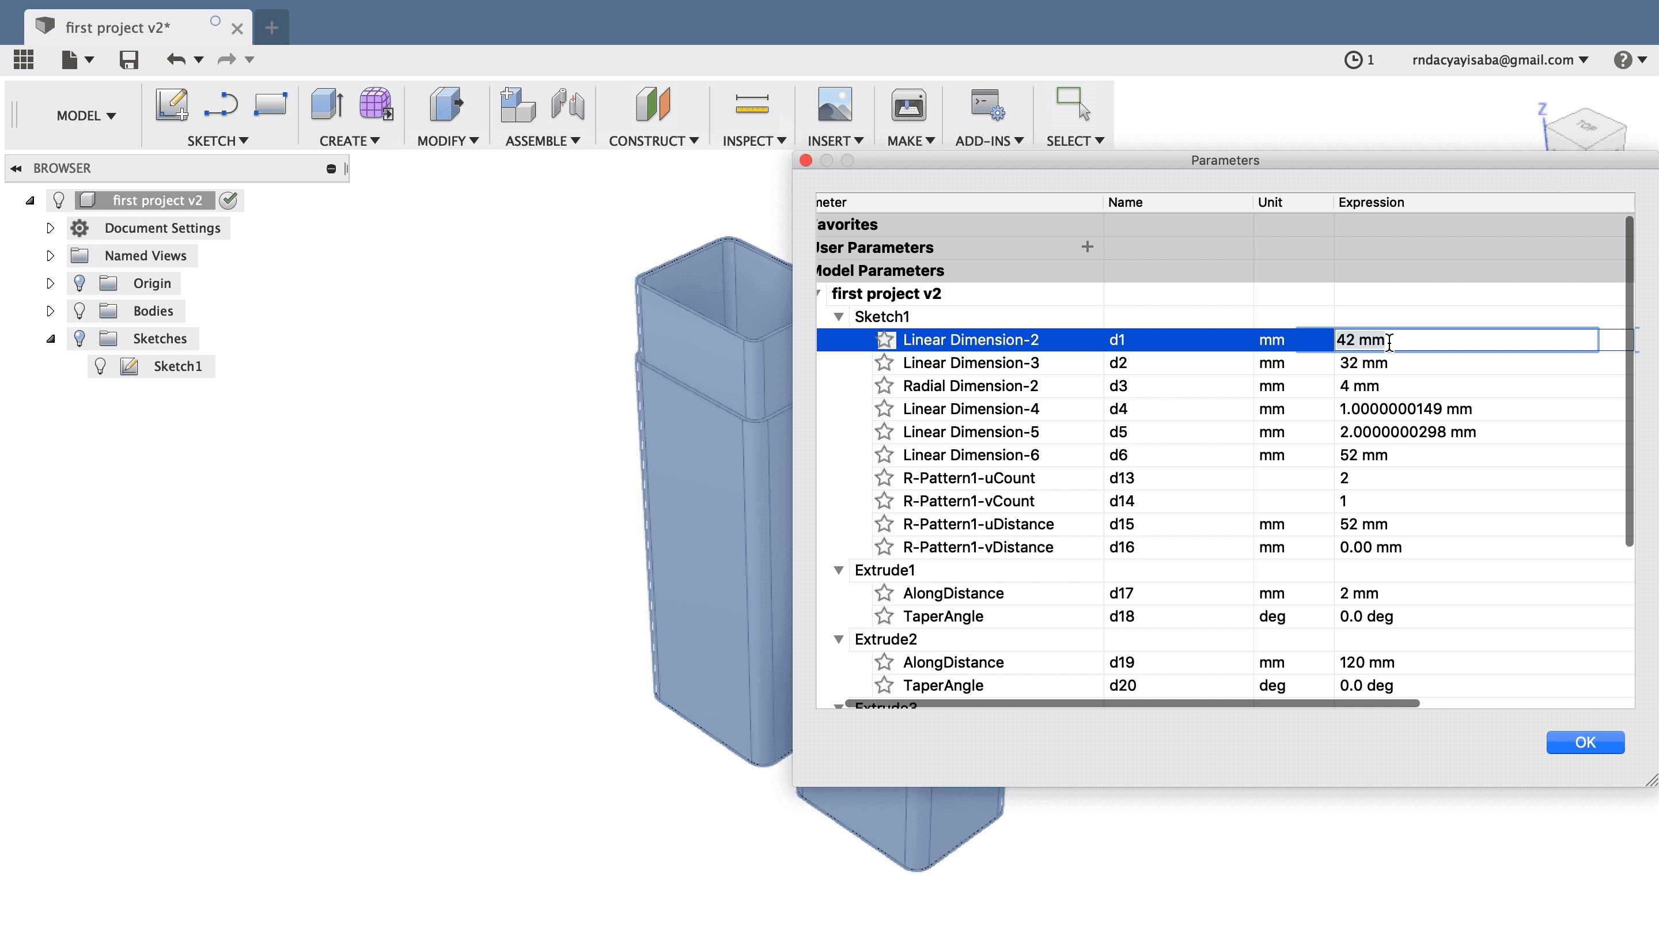Screen dimensions: 1659x932
Task: Select the Line sketch tool
Action: 221,104
